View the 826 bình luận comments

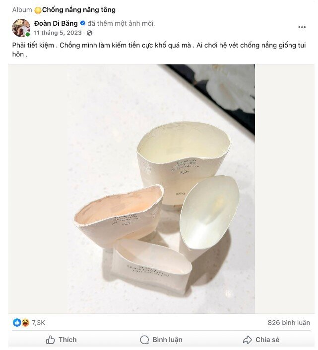tap(289, 322)
